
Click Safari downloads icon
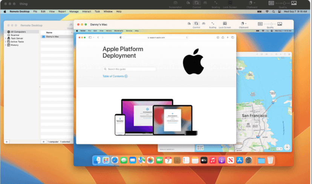click(x=218, y=38)
